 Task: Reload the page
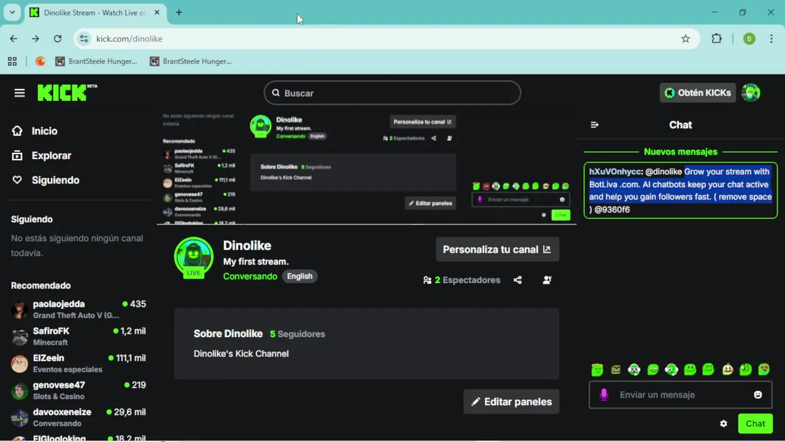coord(58,39)
